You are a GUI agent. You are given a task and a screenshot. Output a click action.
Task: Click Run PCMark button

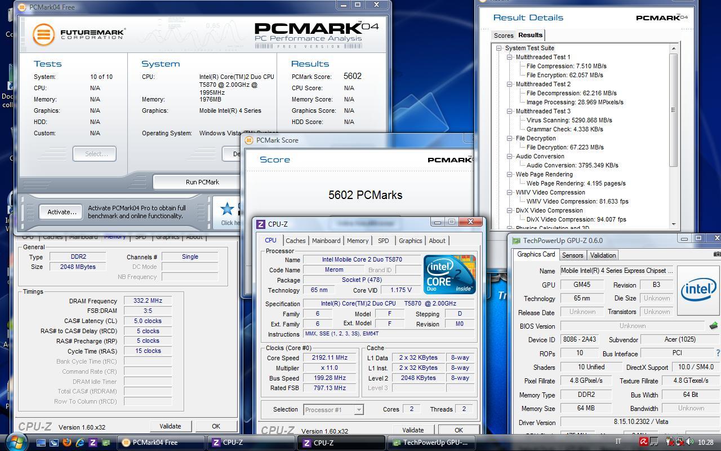click(202, 182)
